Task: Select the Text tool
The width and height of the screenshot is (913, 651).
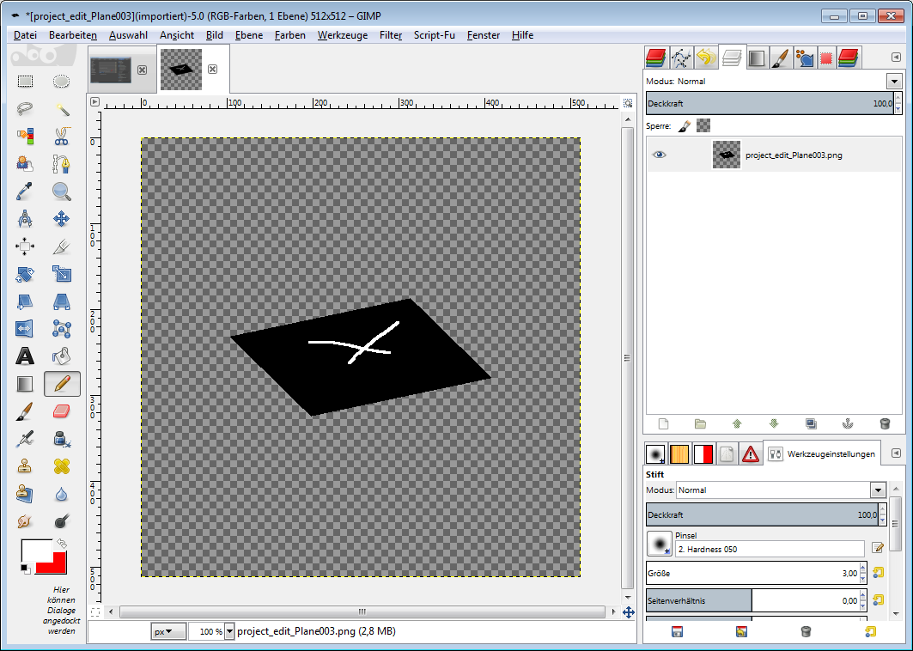Action: point(25,356)
